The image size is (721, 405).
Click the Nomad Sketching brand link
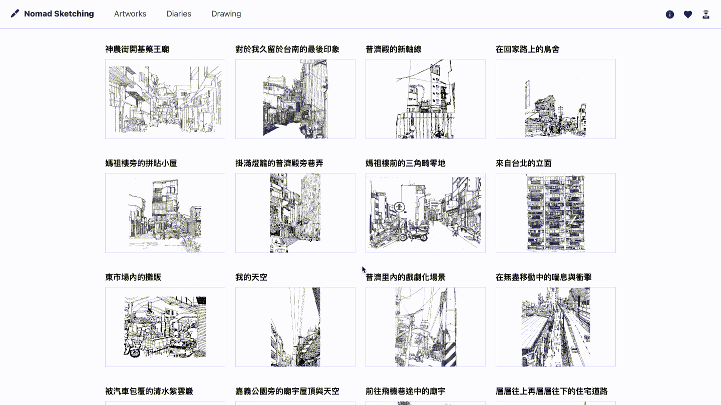tap(59, 14)
